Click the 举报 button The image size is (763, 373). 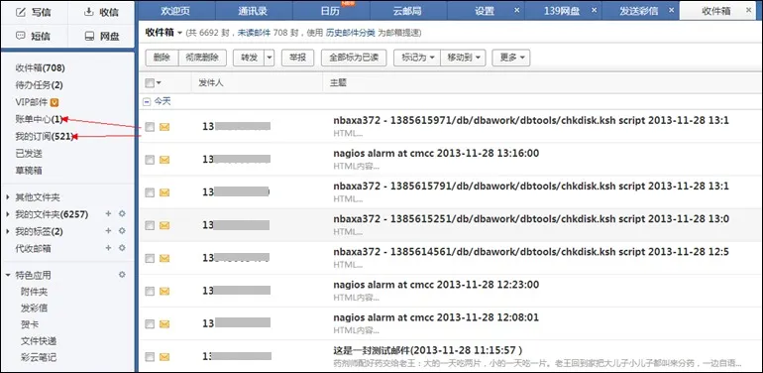298,58
